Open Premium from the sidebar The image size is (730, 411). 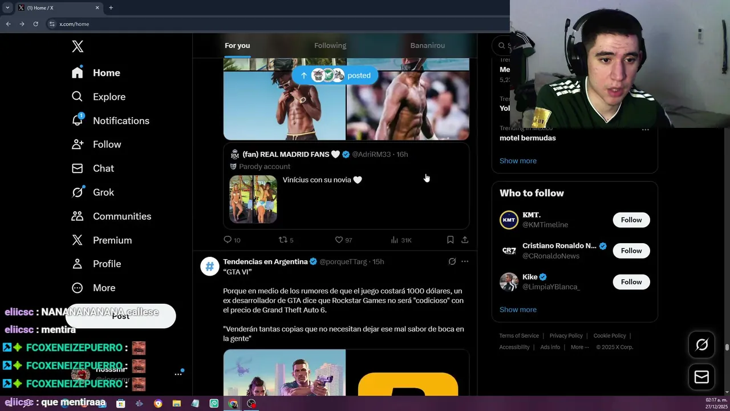coord(102,240)
